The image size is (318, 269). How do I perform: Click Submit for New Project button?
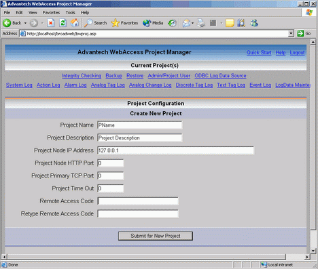pyautogui.click(x=156, y=236)
